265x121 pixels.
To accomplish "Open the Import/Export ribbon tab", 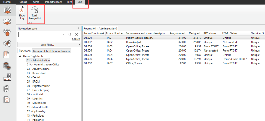I will point(53,2).
